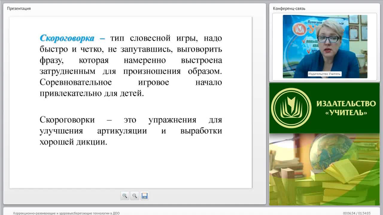Viewport: 383px width, 215px height.
Task: Zoom in on the presentation slide
Action: click(x=125, y=196)
